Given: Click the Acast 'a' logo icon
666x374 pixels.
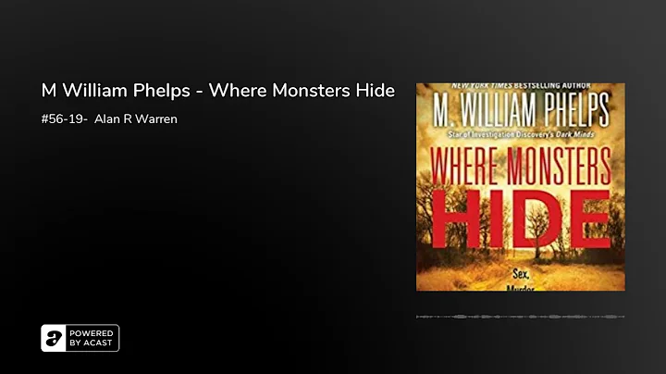Looking at the screenshot, I should pos(54,338).
